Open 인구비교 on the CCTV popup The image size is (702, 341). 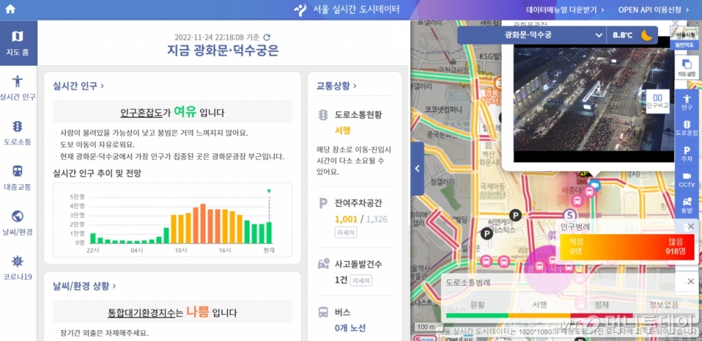point(657,101)
